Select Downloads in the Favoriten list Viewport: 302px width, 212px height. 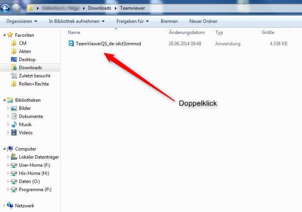pyautogui.click(x=30, y=68)
